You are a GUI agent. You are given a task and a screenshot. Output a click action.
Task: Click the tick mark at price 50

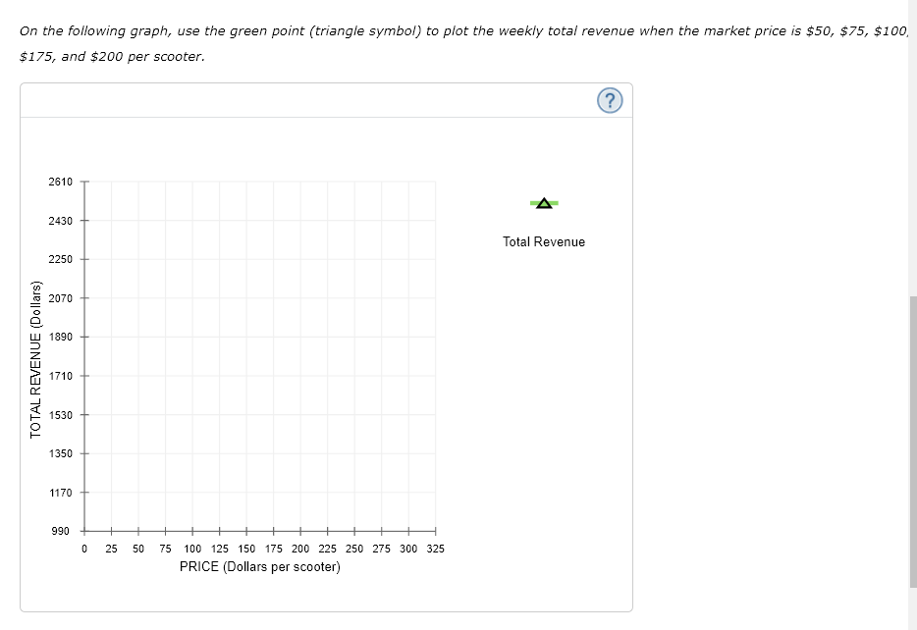click(x=138, y=531)
